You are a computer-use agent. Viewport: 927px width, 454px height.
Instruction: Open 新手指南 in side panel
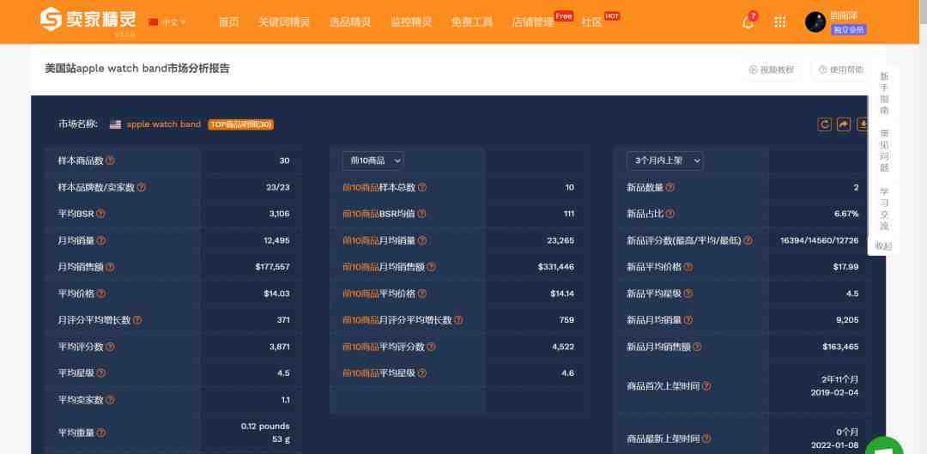884,94
